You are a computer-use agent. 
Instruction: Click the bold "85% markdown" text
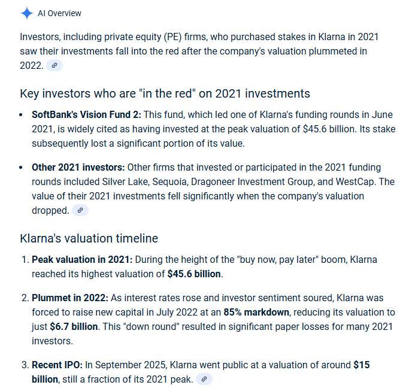(256, 313)
